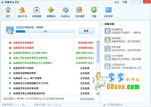Select row 检测是否允许查看隐藏文件/文件夹

[x=51, y=83]
